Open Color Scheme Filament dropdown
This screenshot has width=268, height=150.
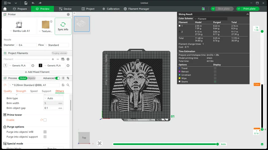[x=211, y=19]
